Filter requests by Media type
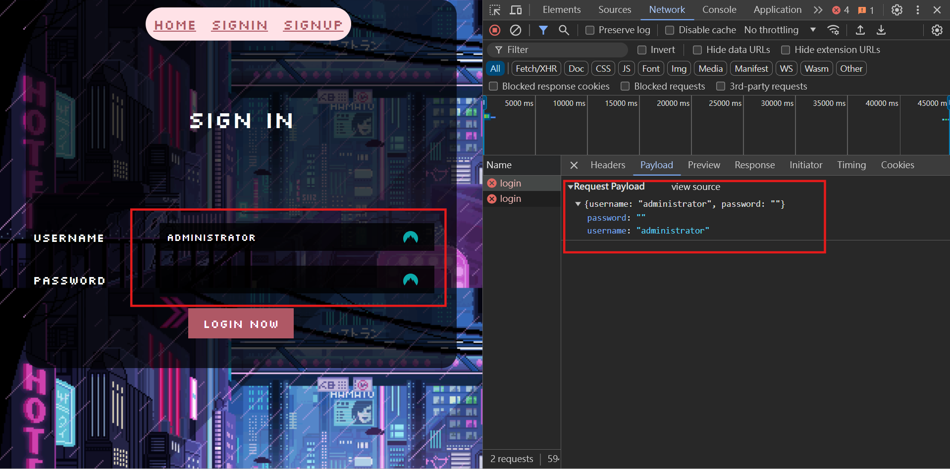Viewport: 950px width, 469px height. pos(711,69)
